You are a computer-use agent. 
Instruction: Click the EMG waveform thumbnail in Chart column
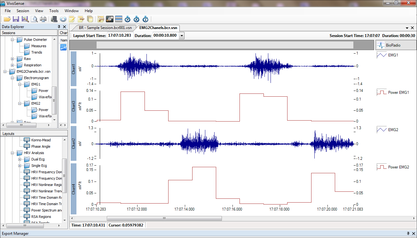coord(63,47)
